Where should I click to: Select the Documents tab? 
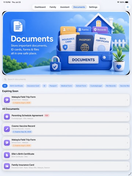point(79,7)
